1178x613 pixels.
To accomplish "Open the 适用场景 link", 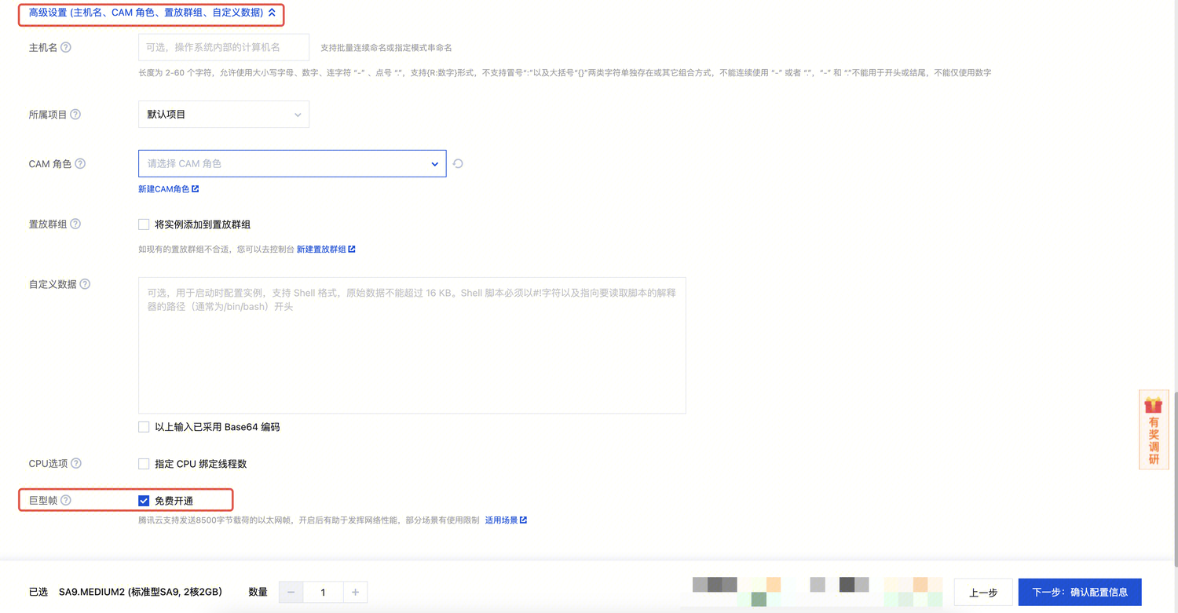I will click(x=506, y=520).
